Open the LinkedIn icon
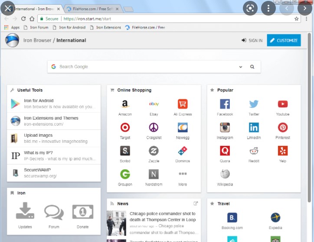The image size is (314, 242). coord(254,127)
